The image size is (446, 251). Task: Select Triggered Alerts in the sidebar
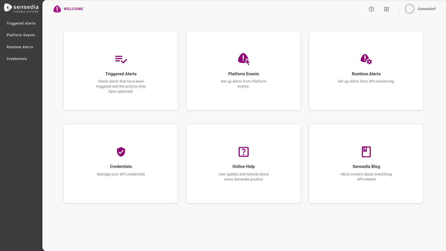[x=21, y=23]
